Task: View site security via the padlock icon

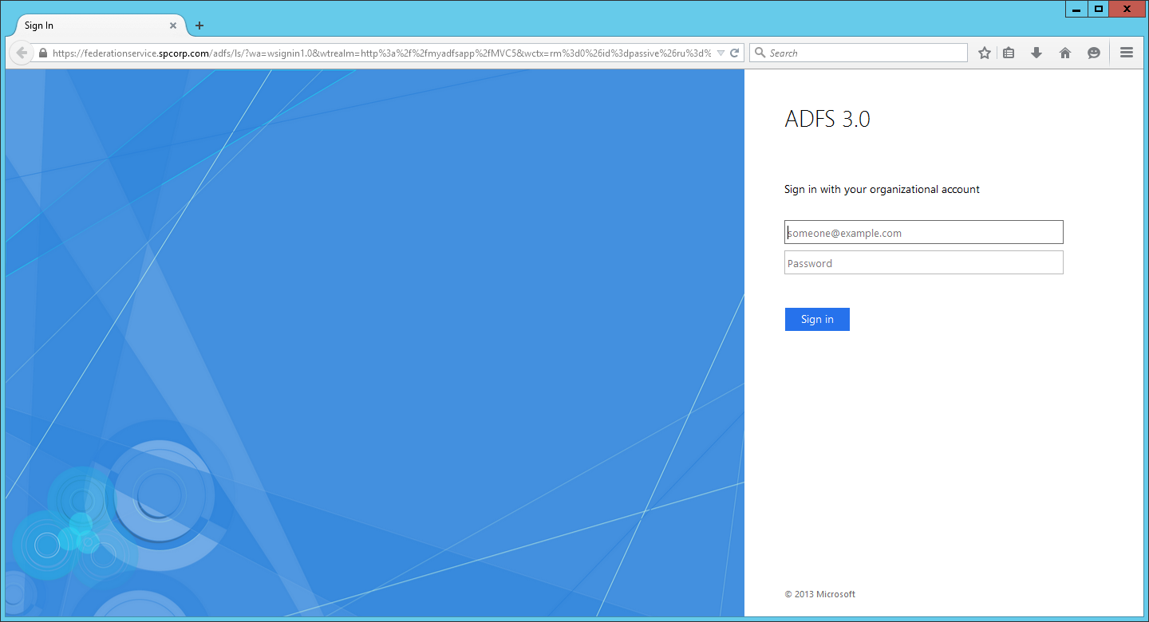Action: (42, 52)
